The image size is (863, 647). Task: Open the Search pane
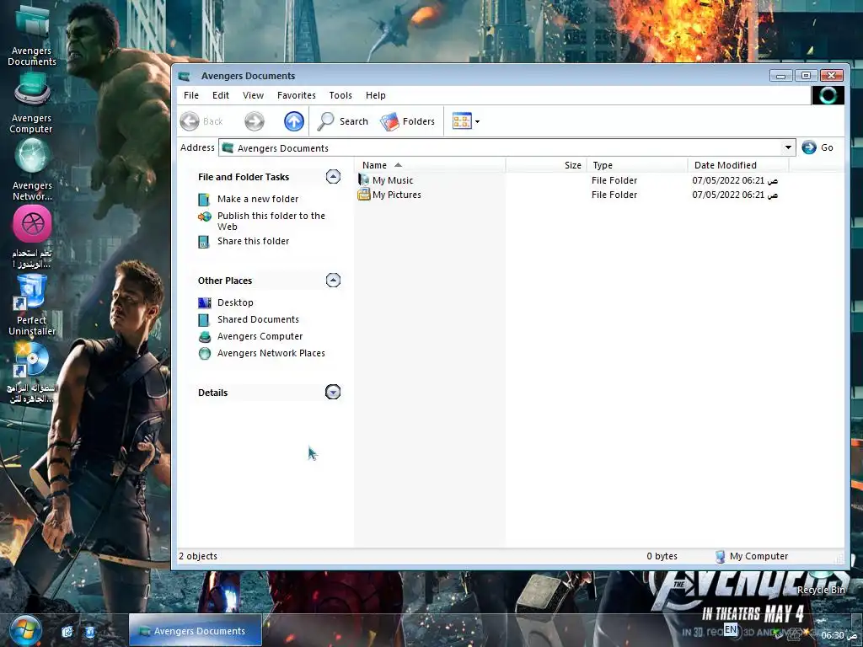click(343, 121)
